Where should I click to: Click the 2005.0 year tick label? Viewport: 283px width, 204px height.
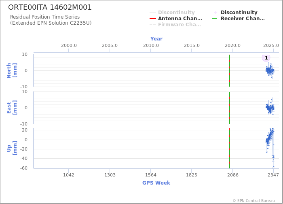110,45
